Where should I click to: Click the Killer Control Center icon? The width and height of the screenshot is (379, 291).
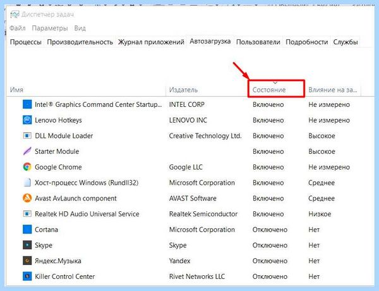tap(27, 276)
